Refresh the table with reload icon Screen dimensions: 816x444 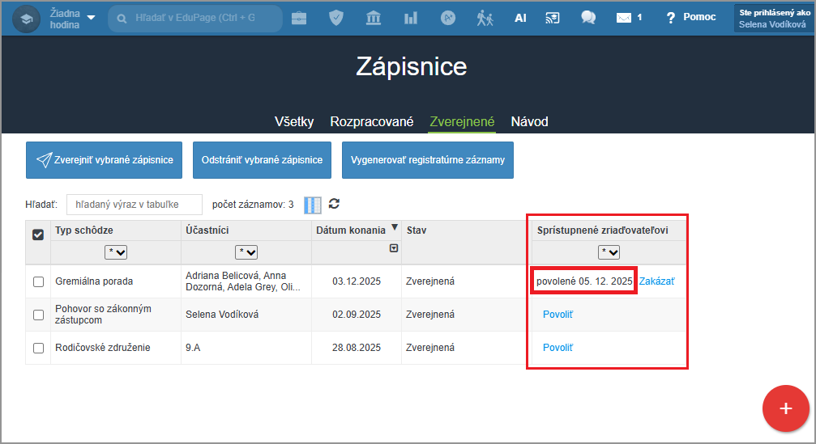(x=334, y=204)
